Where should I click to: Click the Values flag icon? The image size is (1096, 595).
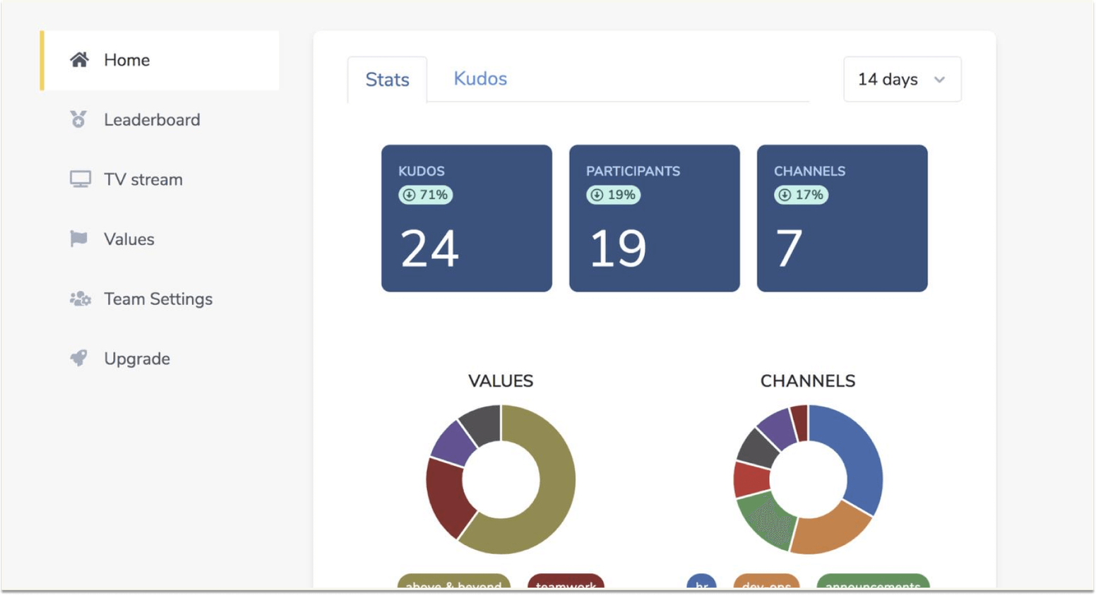tap(79, 239)
